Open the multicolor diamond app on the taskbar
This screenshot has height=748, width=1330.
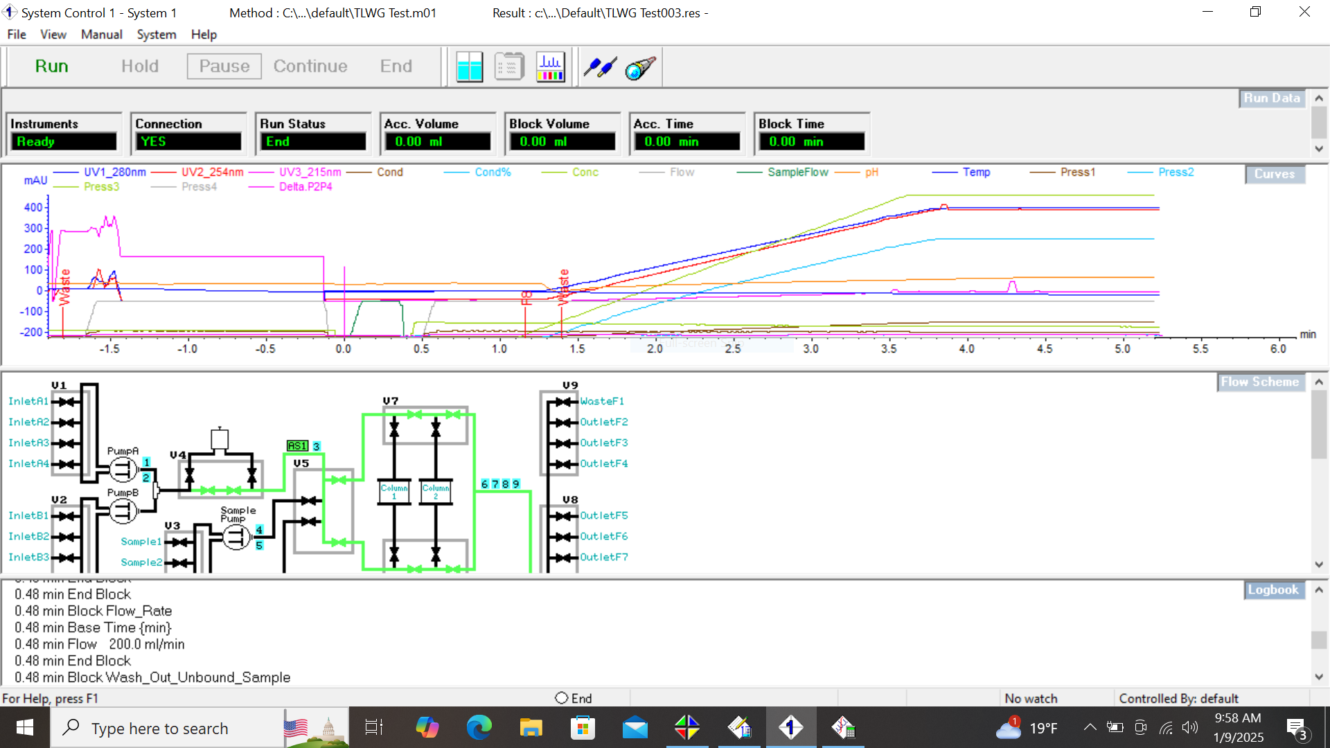click(x=687, y=728)
